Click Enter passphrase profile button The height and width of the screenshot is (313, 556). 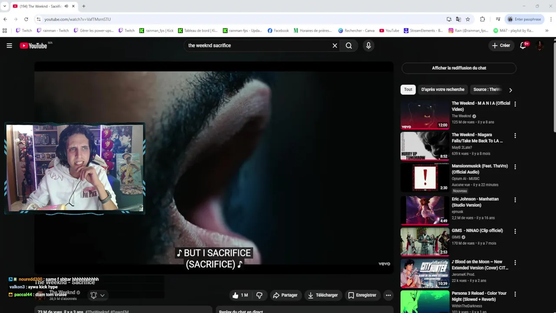524,19
